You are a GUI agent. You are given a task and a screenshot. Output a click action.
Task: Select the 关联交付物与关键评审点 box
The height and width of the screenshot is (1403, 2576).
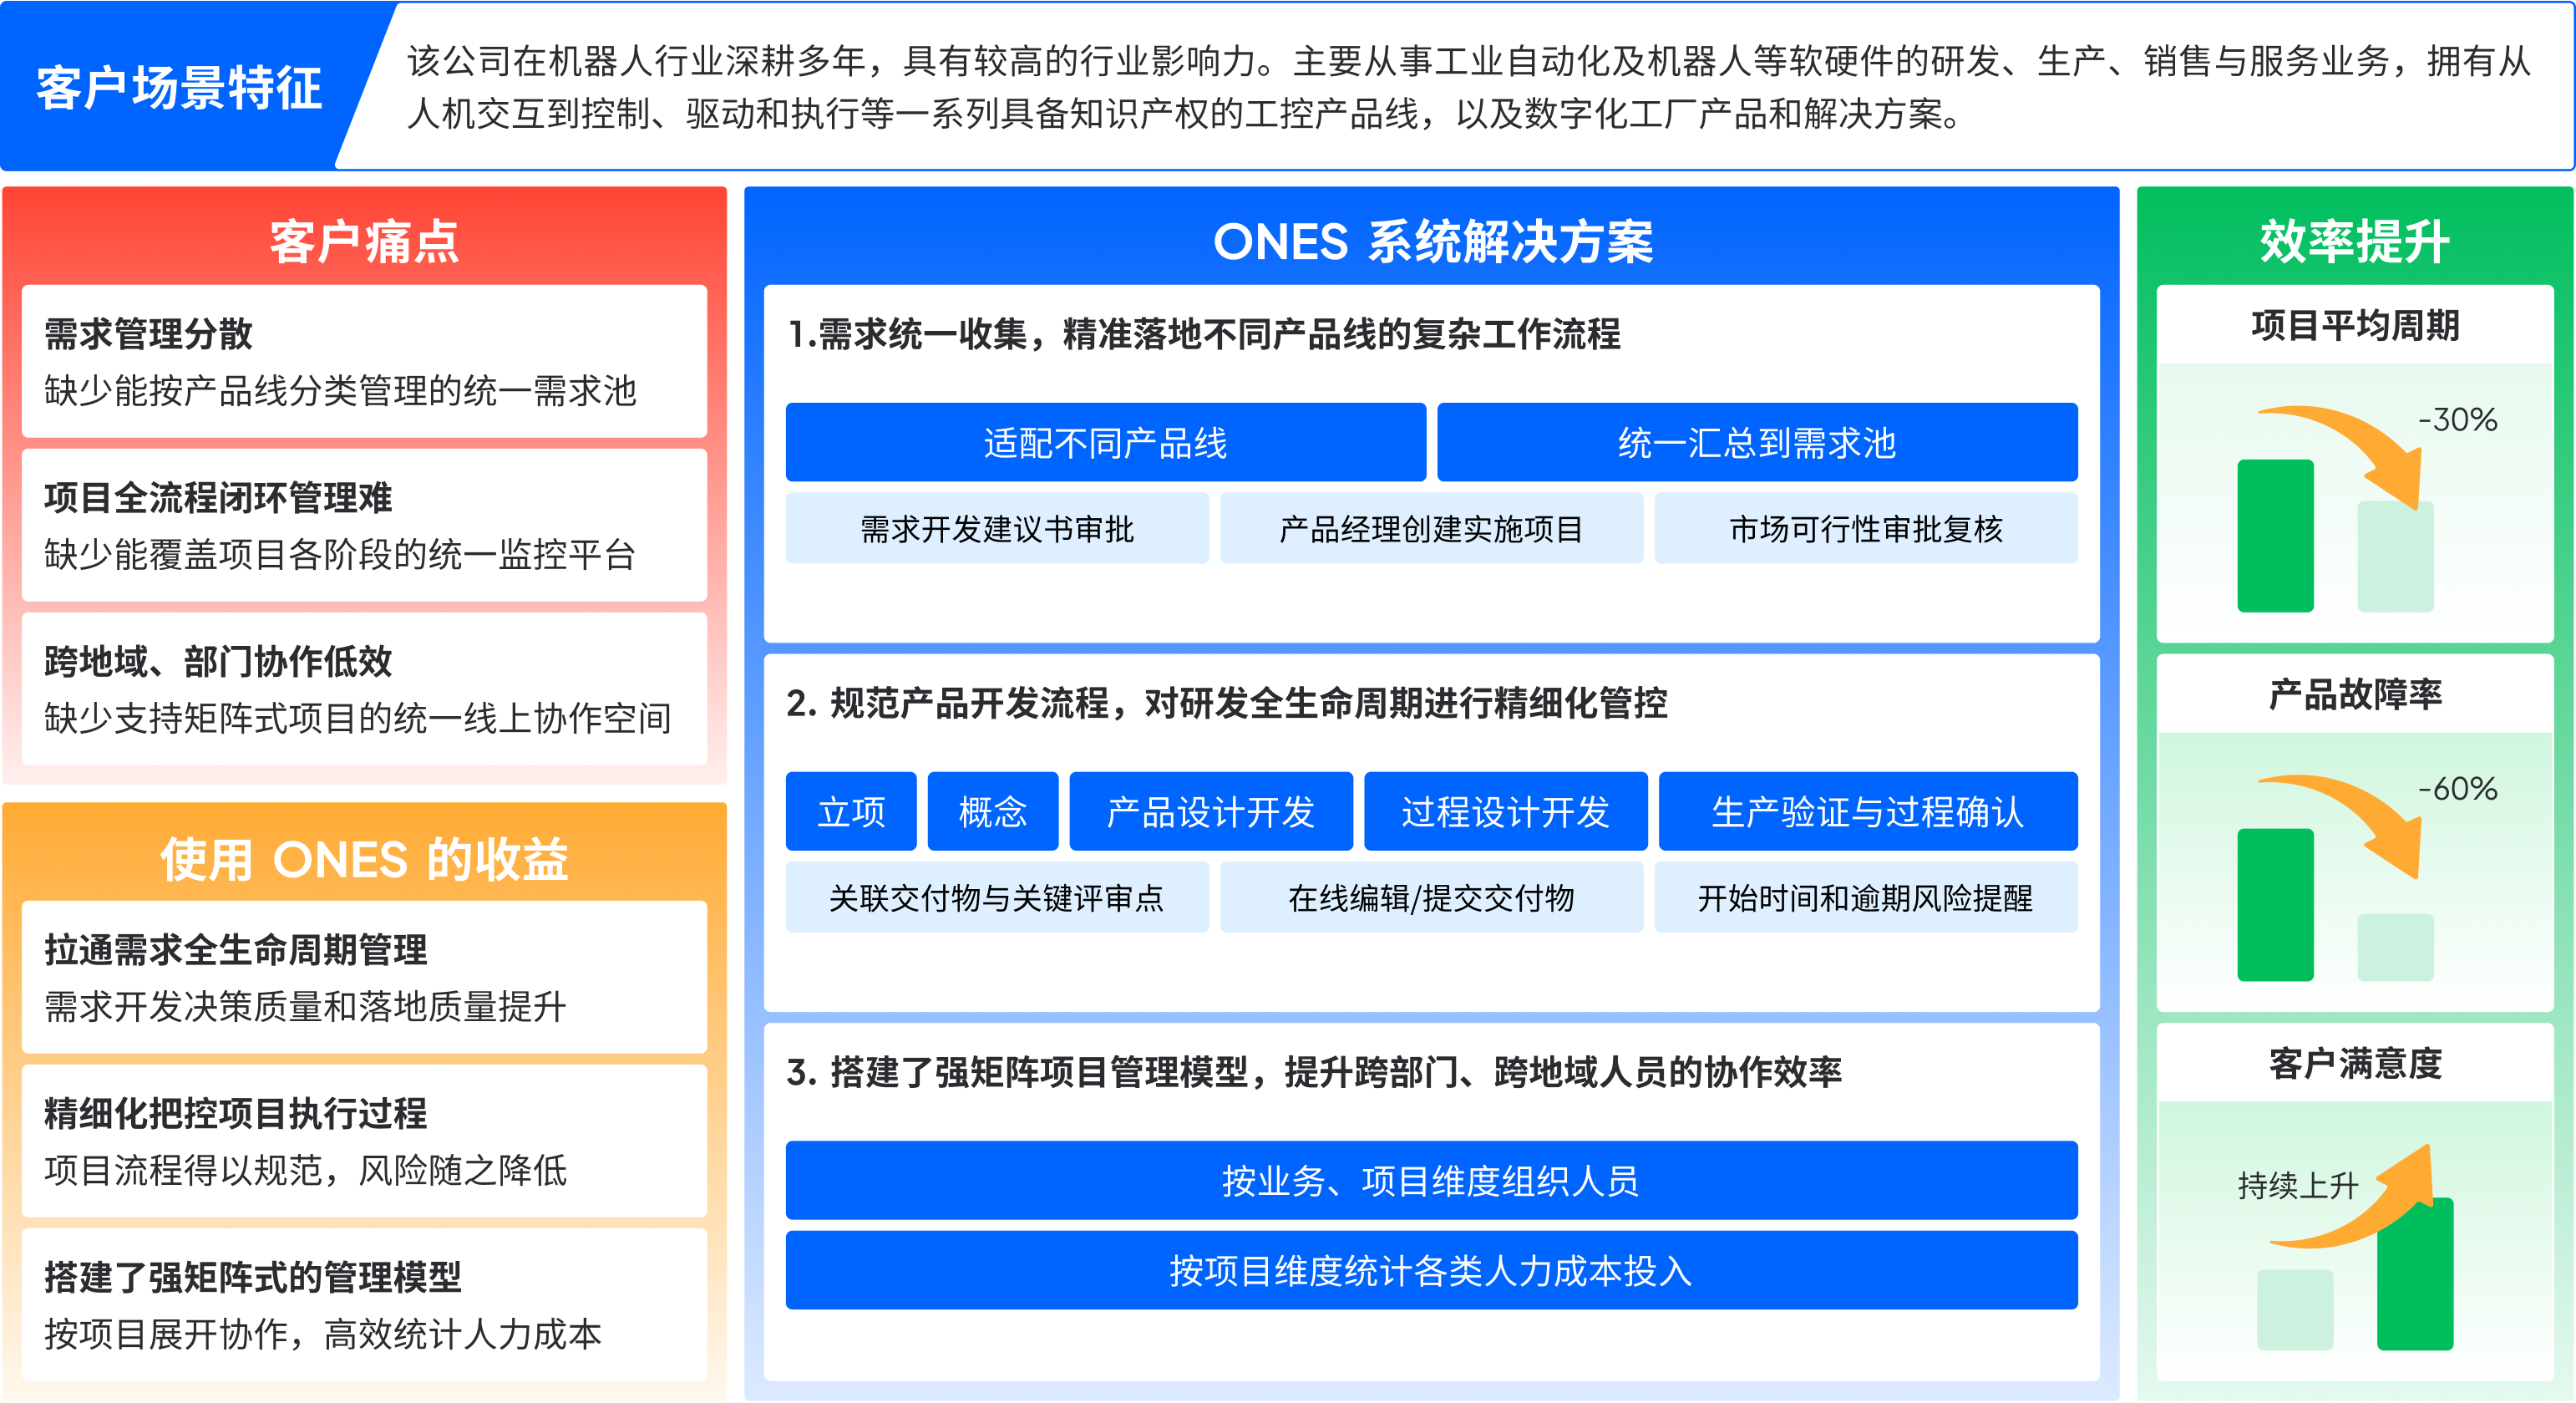pos(997,897)
